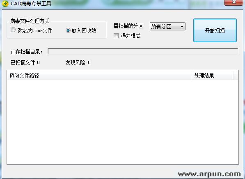Click the CAD virus tool app icon

(5, 4)
